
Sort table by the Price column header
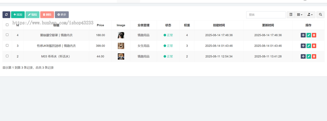pyautogui.click(x=100, y=25)
